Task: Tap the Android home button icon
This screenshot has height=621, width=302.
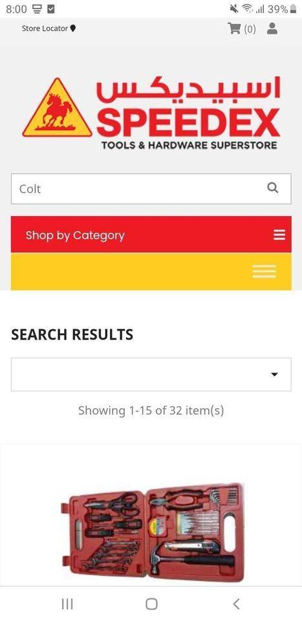Action: click(151, 604)
